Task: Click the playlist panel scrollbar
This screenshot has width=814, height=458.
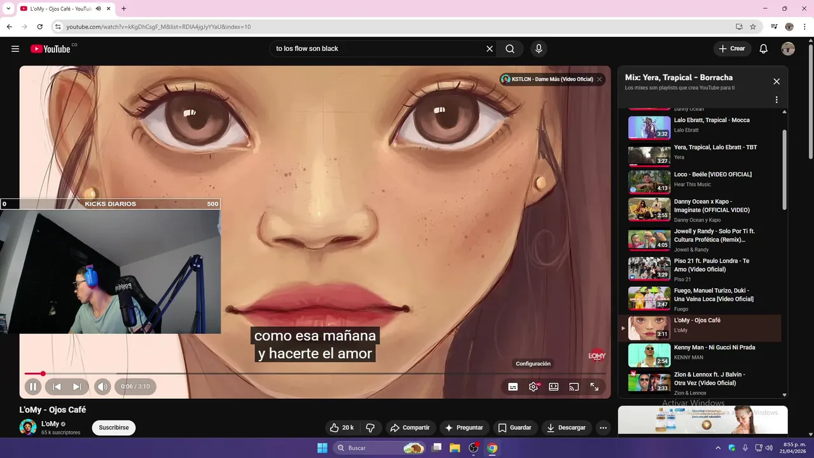Action: [x=784, y=170]
